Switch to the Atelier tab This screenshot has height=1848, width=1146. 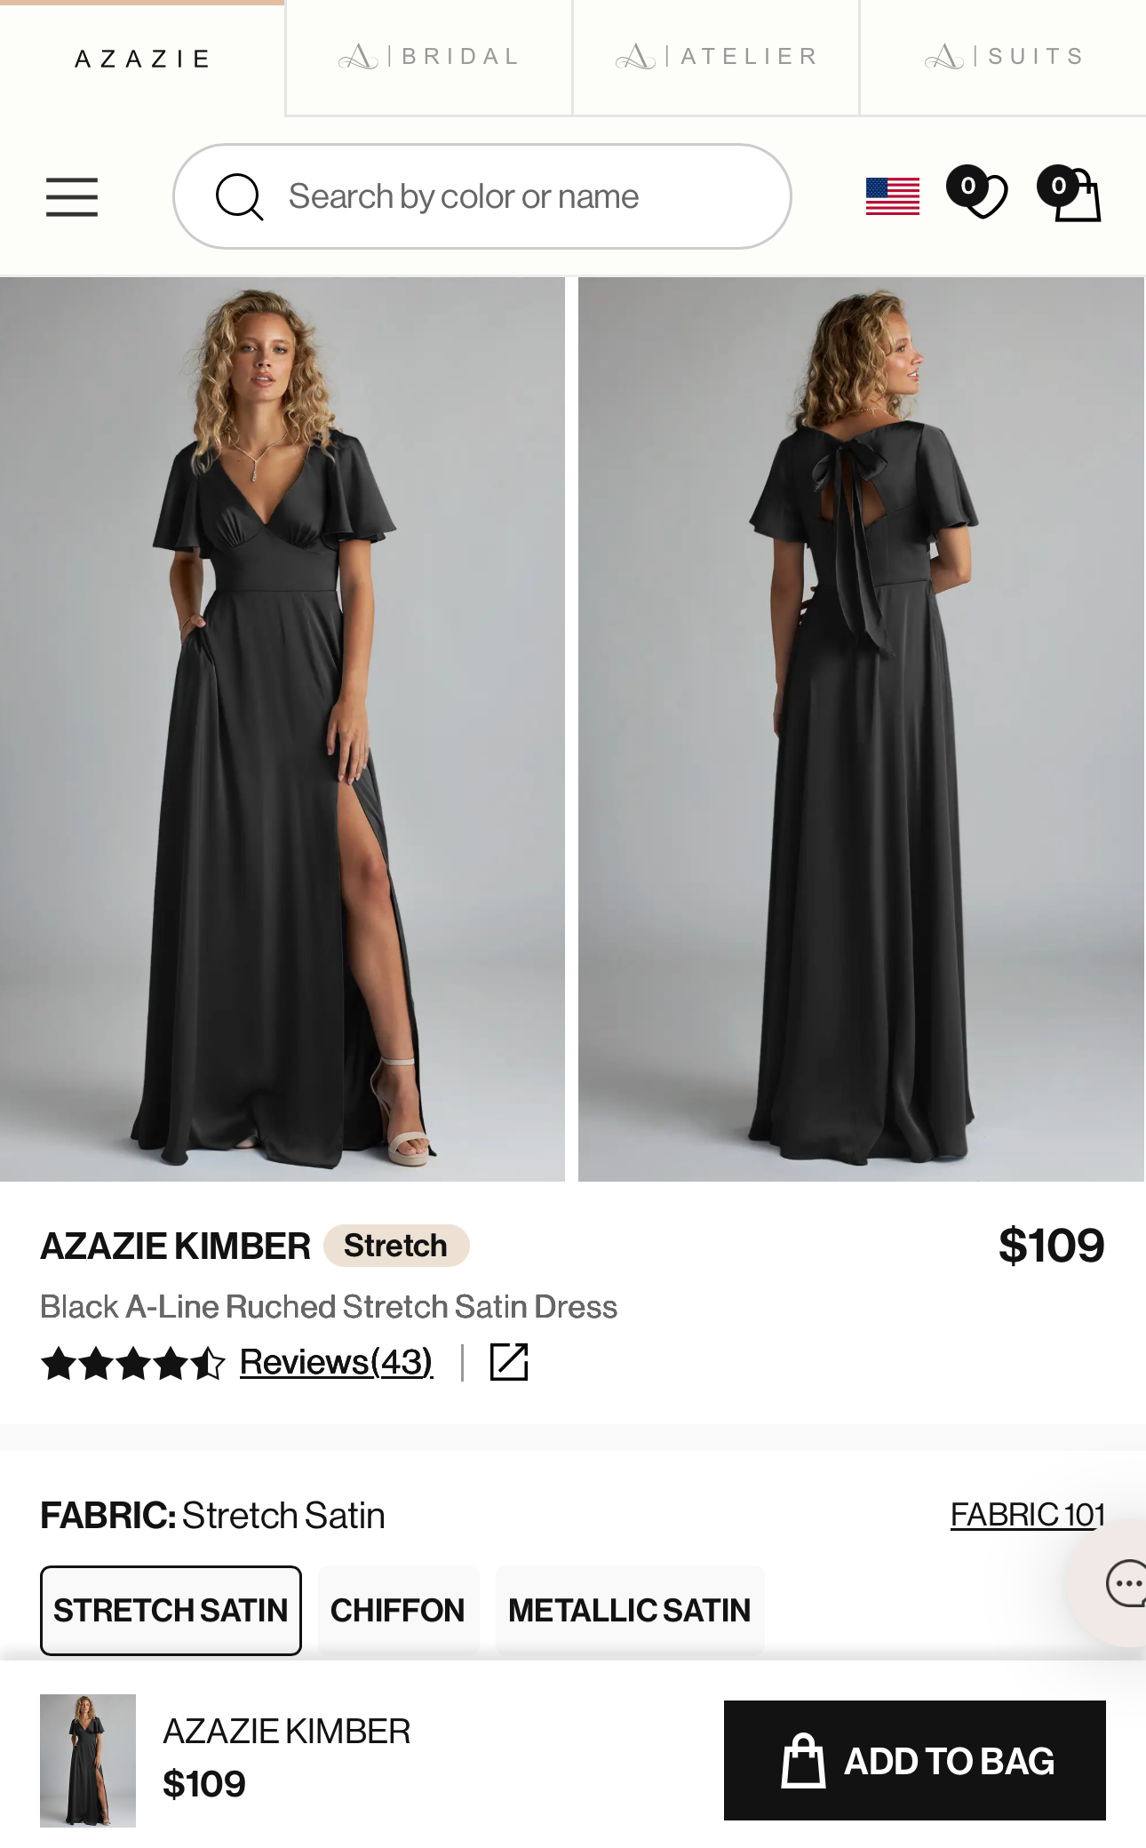pos(716,58)
